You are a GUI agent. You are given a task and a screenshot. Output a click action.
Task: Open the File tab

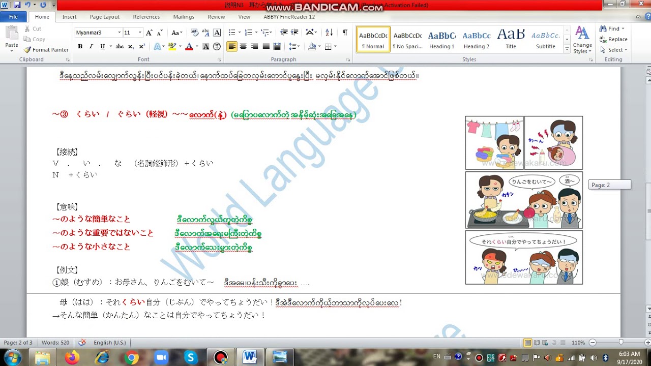(13, 17)
